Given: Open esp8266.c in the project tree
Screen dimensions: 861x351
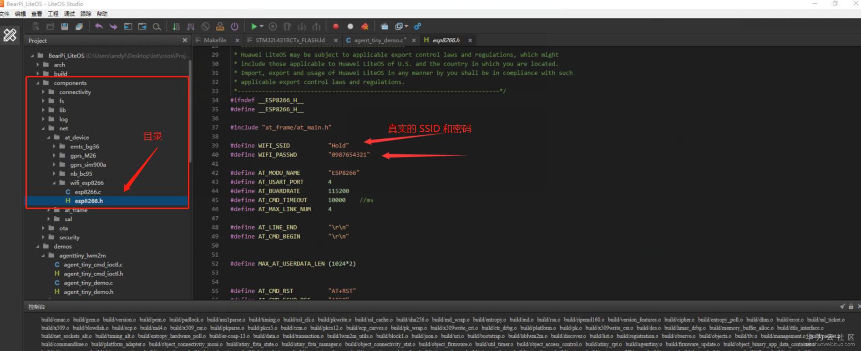Looking at the screenshot, I should [88, 192].
